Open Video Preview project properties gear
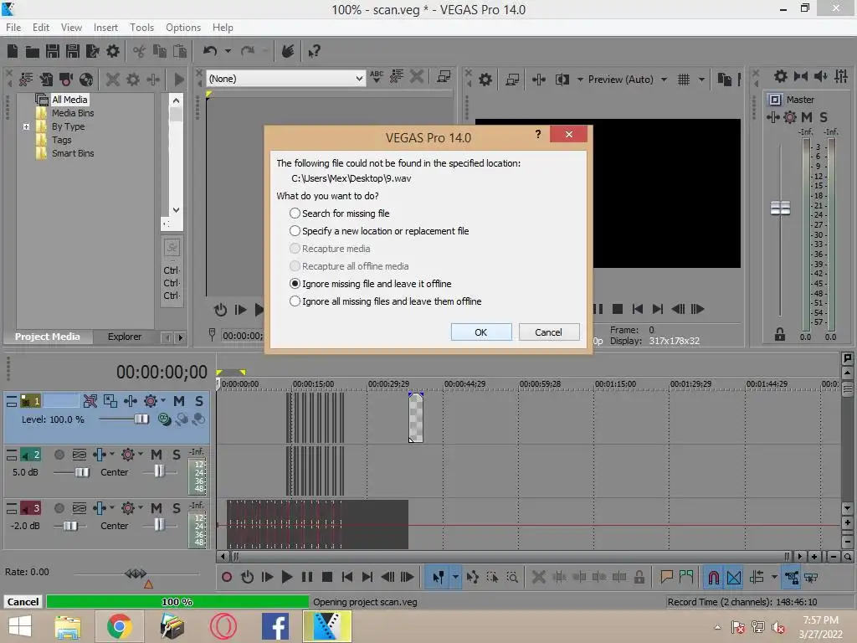Image resolution: width=857 pixels, height=643 pixels. [485, 80]
